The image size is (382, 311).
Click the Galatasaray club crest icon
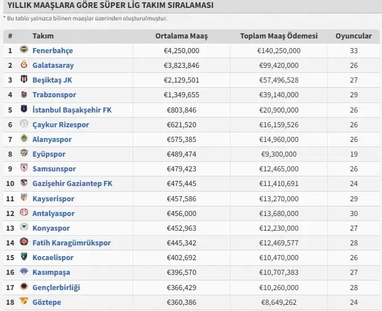(24, 65)
